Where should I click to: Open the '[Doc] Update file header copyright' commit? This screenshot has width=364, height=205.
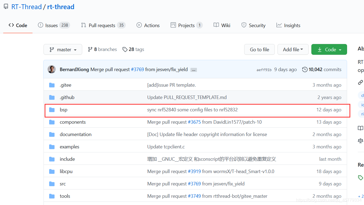[207, 134]
